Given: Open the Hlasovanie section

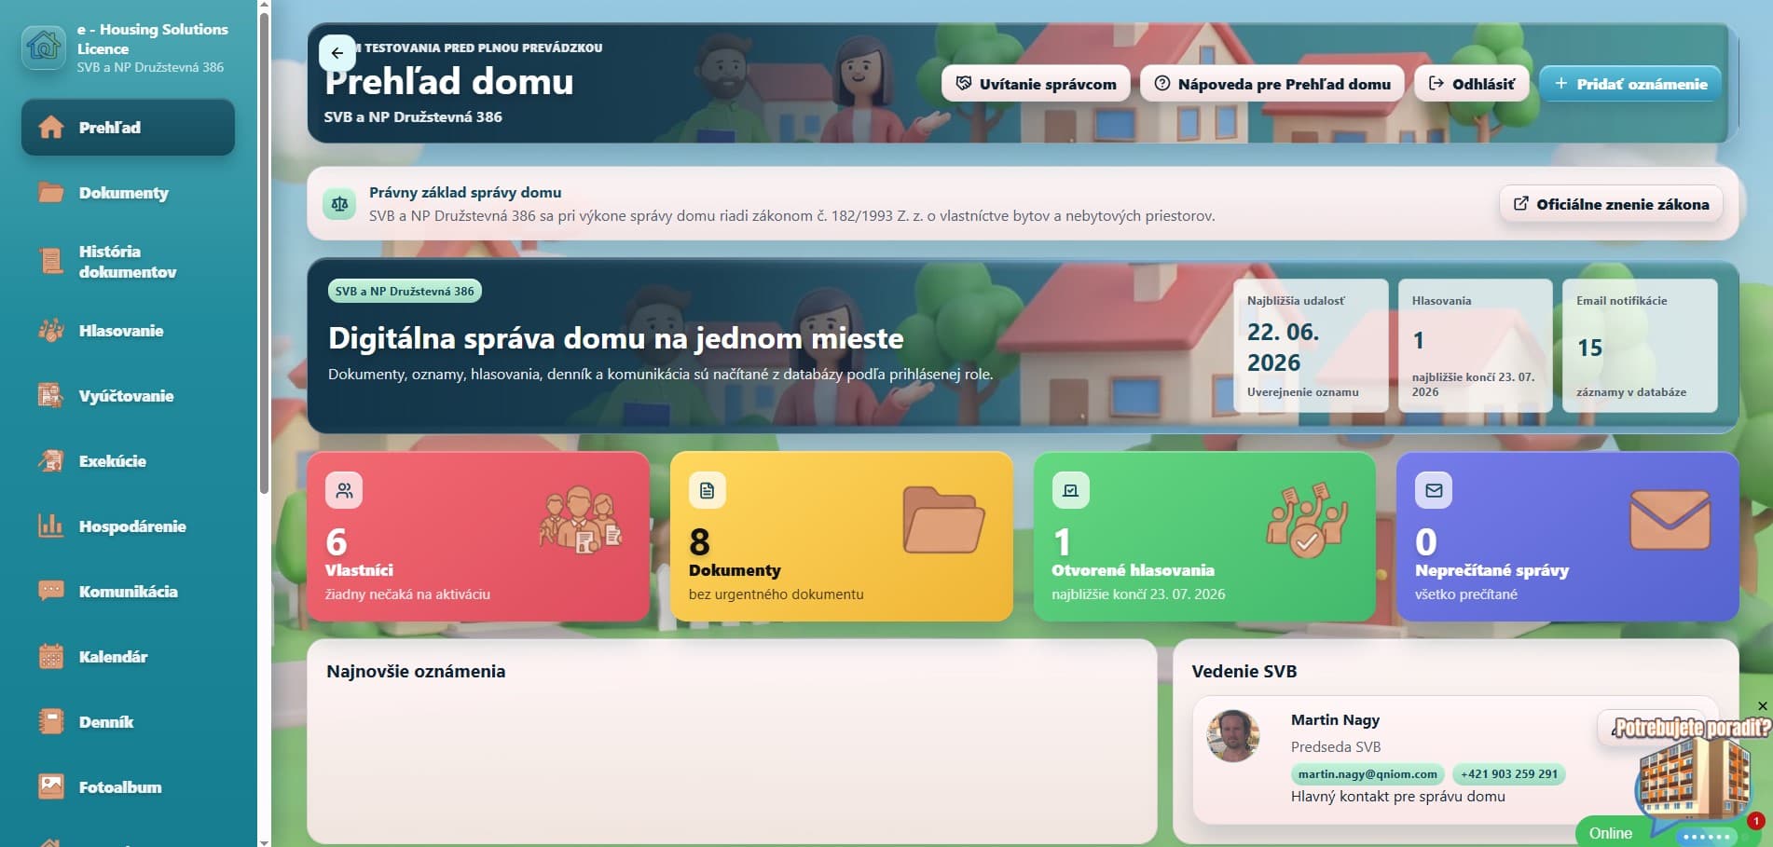Looking at the screenshot, I should pos(128,331).
